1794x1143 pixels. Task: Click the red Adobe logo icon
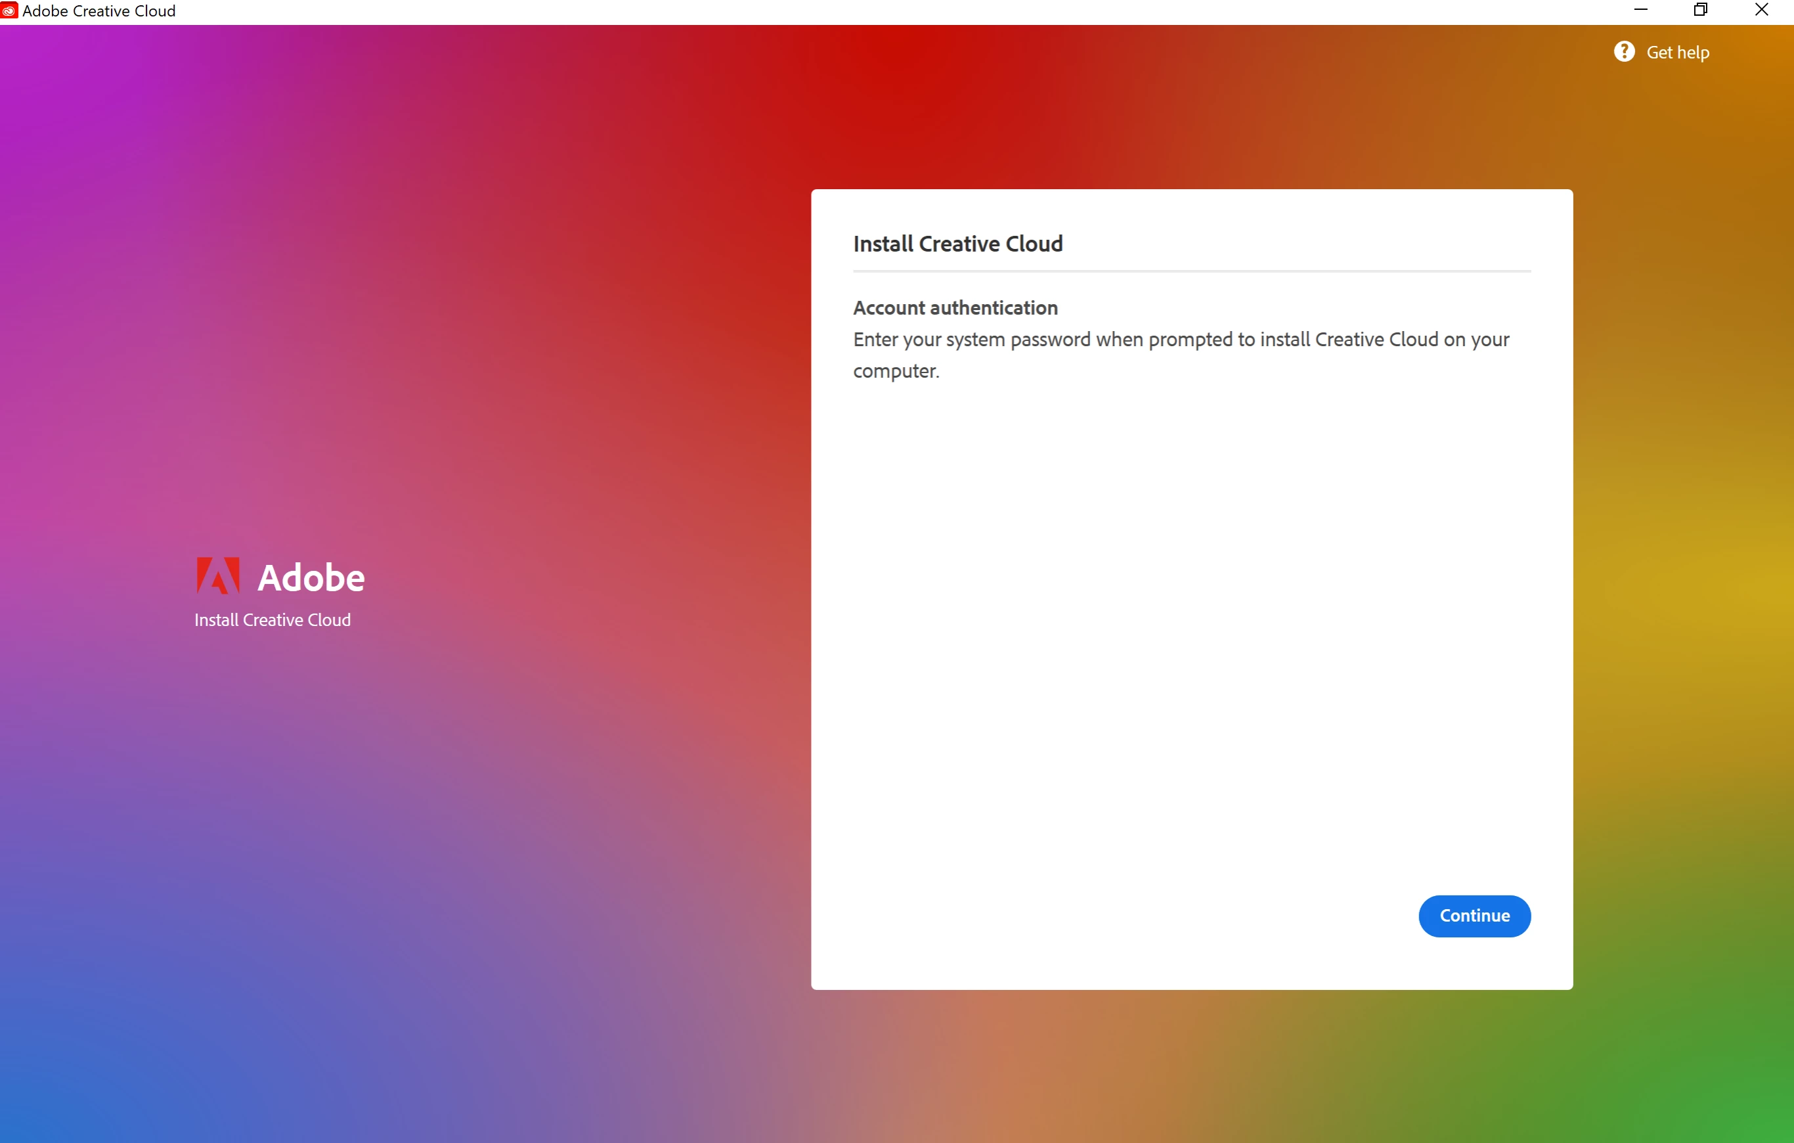pos(217,576)
